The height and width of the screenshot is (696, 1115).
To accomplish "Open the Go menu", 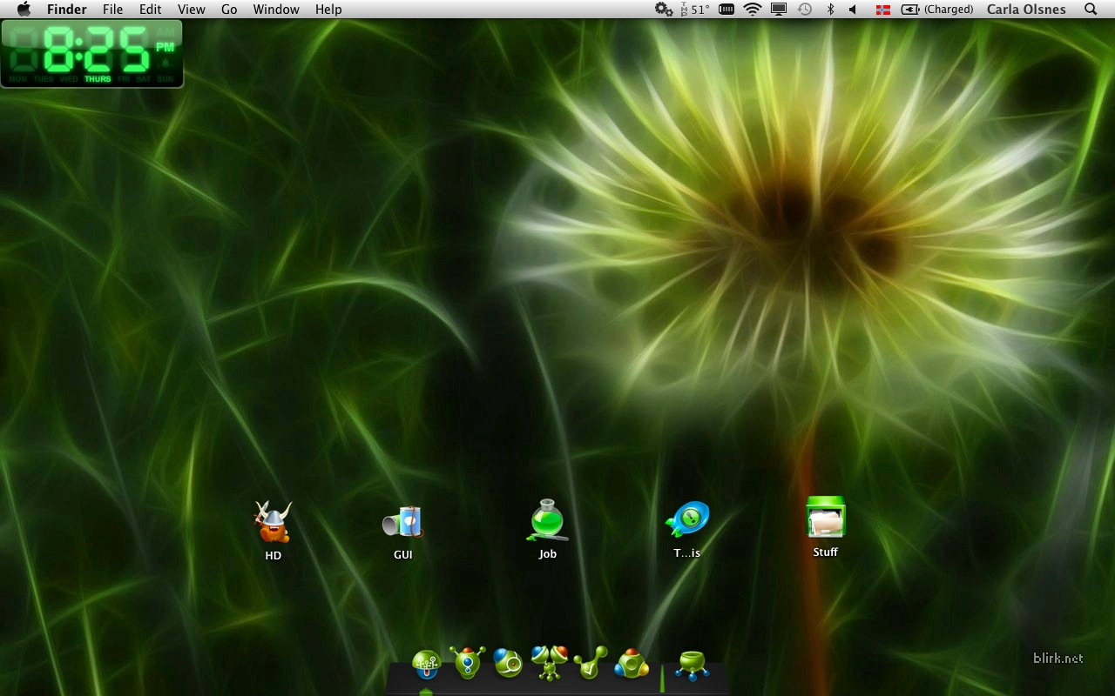I will 229,10.
